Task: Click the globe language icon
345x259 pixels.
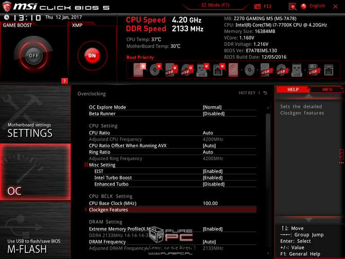Action: pyautogui.click(x=304, y=6)
